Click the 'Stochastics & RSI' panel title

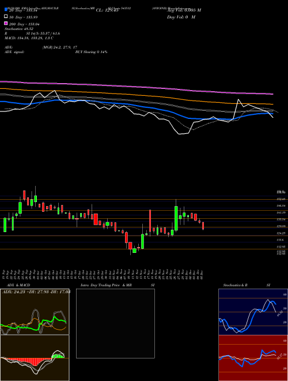click(x=247, y=285)
